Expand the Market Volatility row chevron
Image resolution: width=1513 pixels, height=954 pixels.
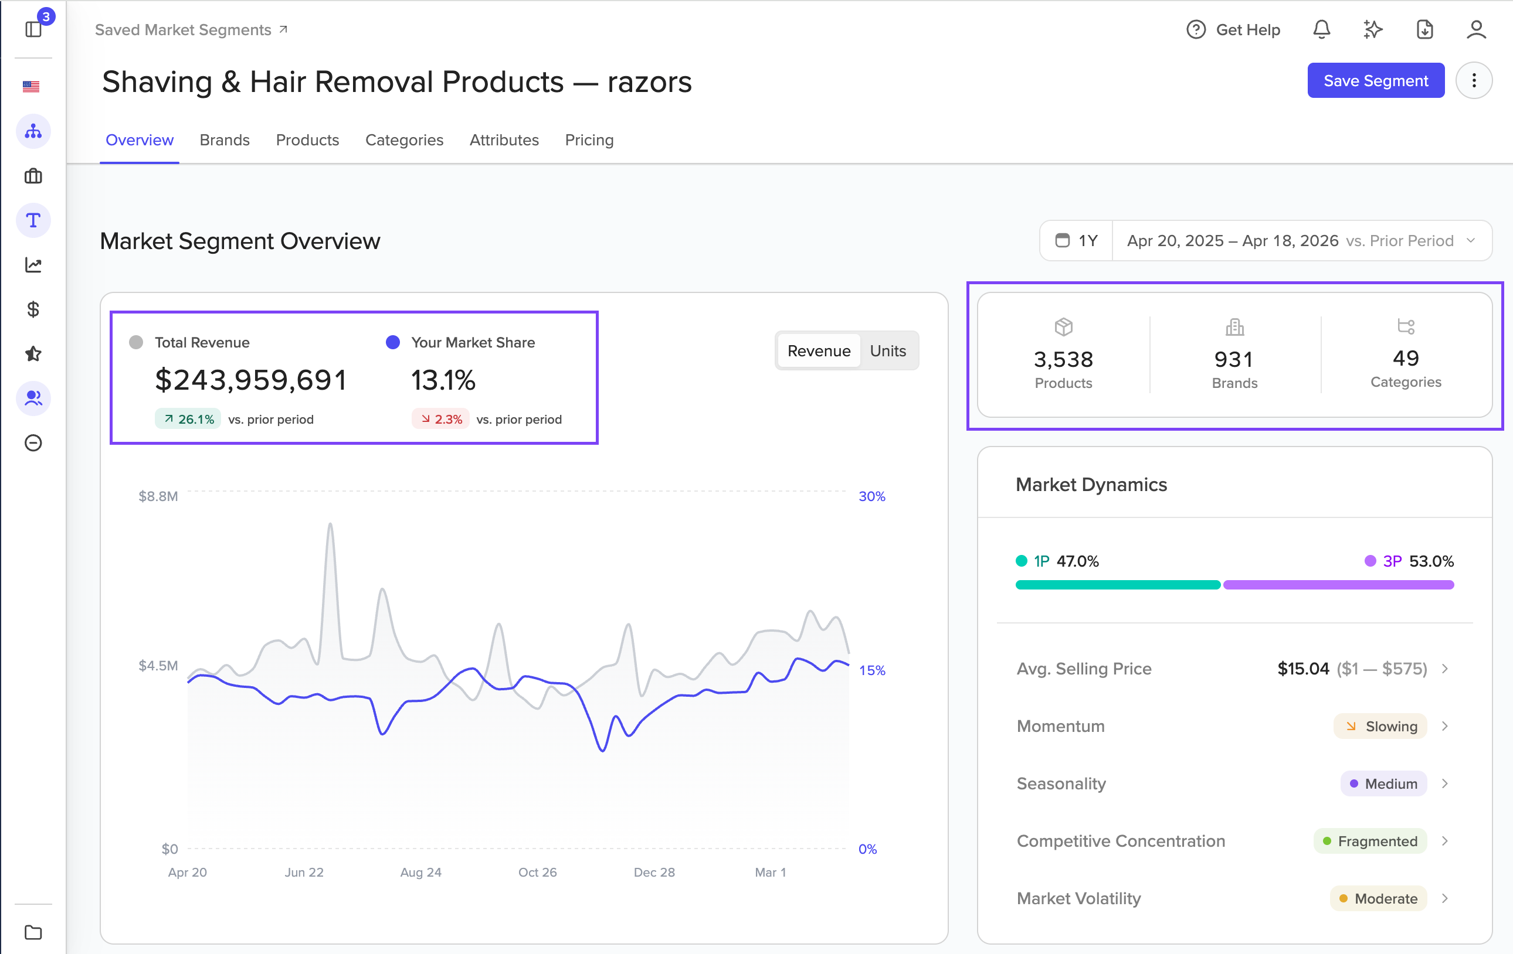coord(1445,899)
